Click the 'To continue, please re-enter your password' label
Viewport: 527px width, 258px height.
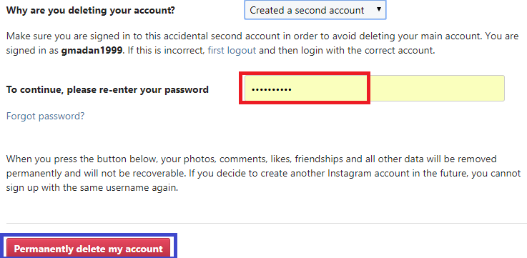click(x=107, y=90)
